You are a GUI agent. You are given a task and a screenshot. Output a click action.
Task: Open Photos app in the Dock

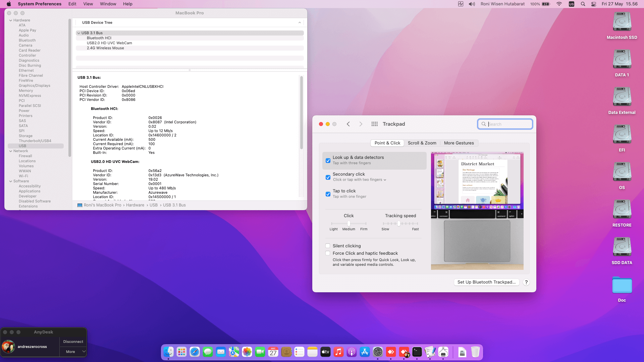(x=247, y=352)
